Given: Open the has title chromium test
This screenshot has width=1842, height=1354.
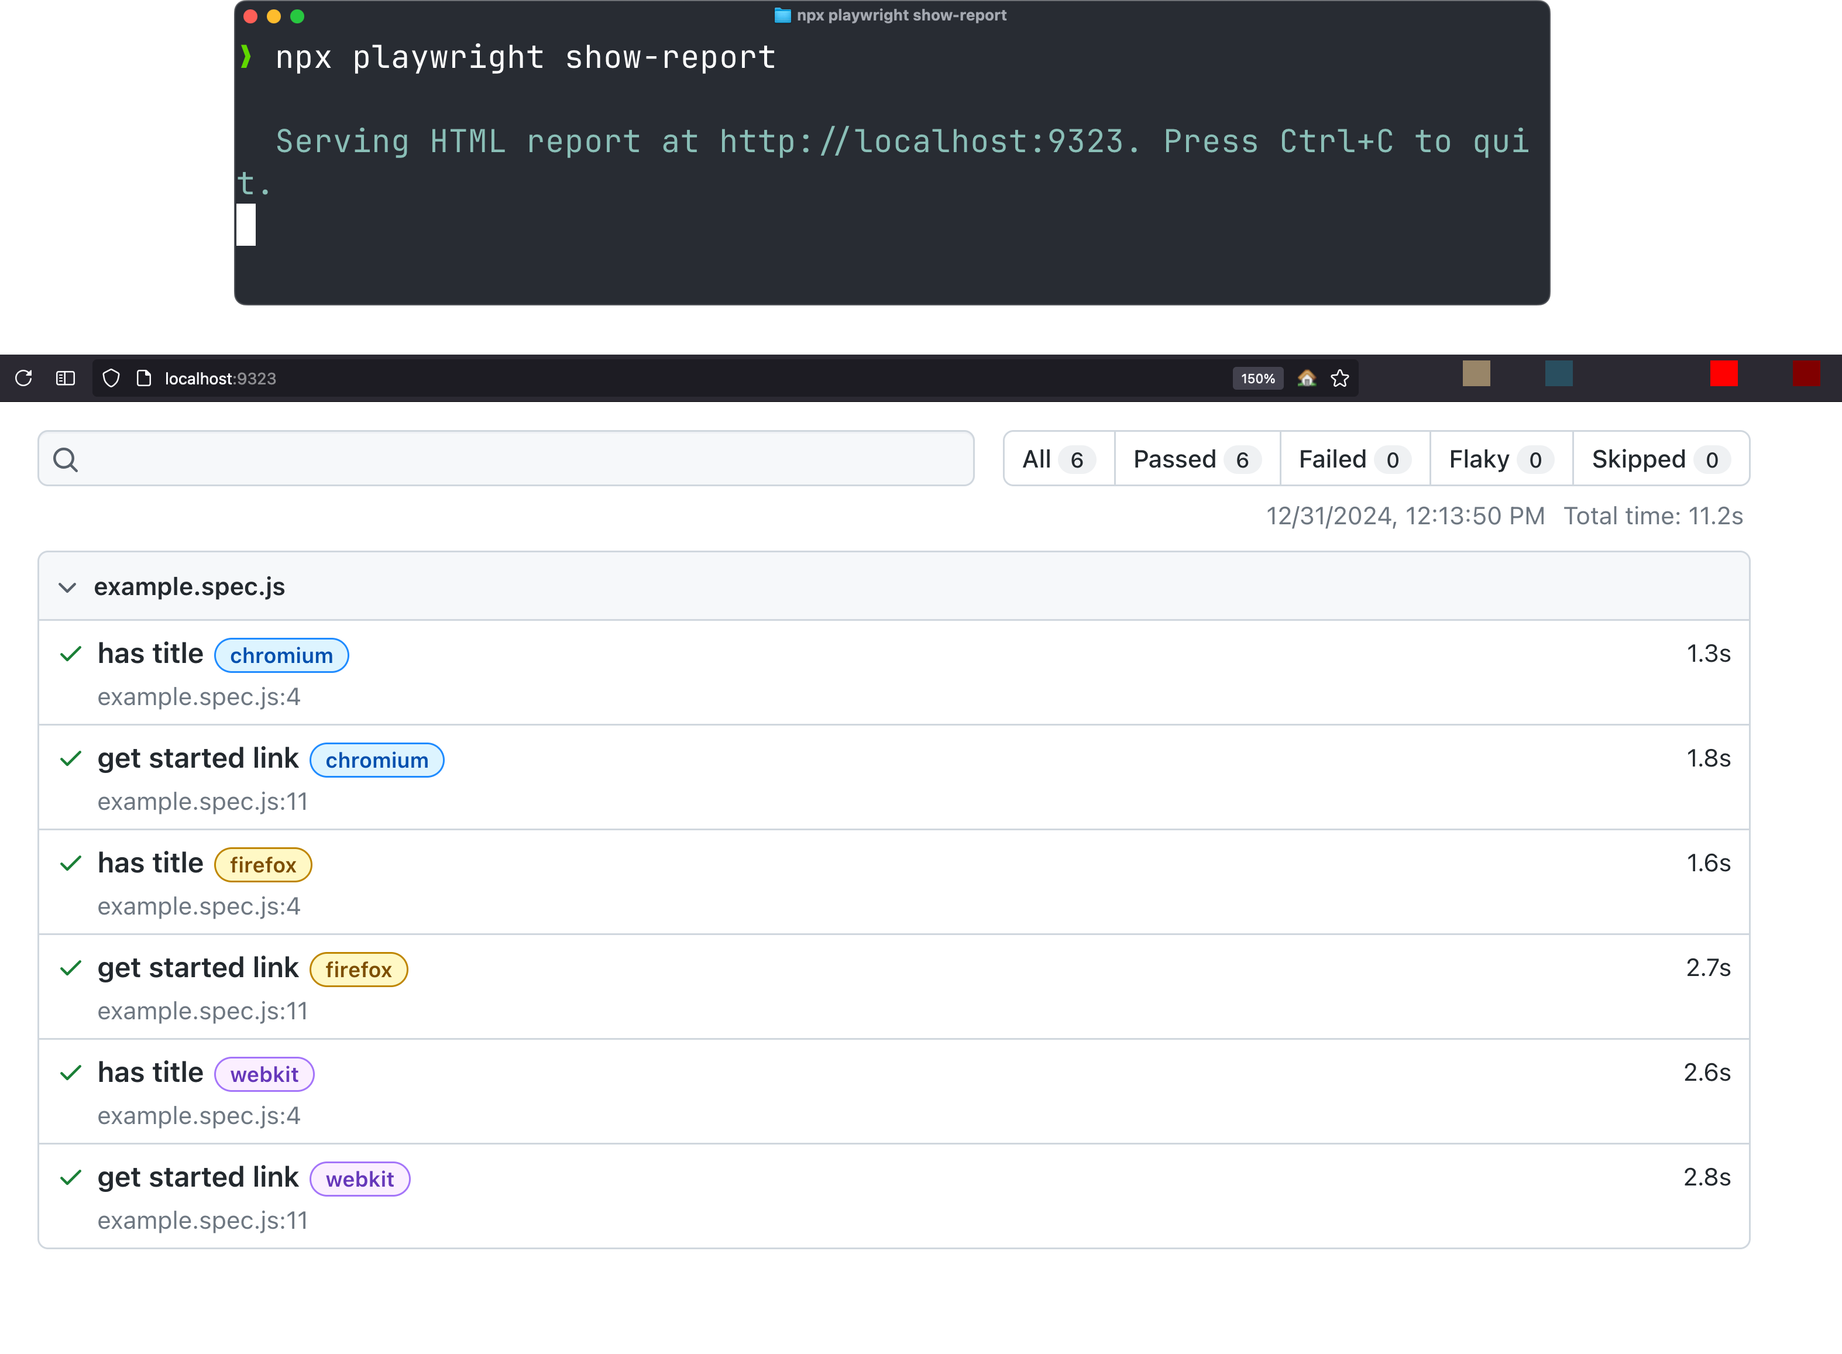Looking at the screenshot, I should [x=150, y=653].
